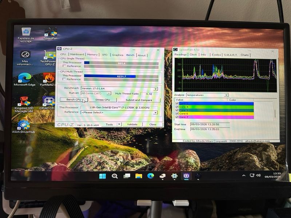Click the Start time field in SpeedFan
The image size is (291, 218).
click(210, 124)
